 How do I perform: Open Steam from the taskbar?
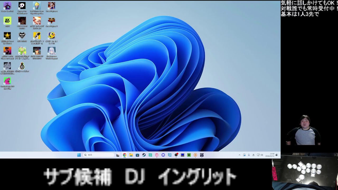click(x=144, y=155)
